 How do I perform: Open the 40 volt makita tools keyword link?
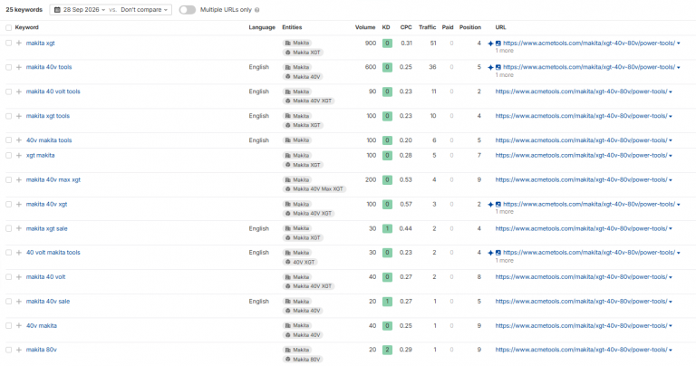point(53,253)
